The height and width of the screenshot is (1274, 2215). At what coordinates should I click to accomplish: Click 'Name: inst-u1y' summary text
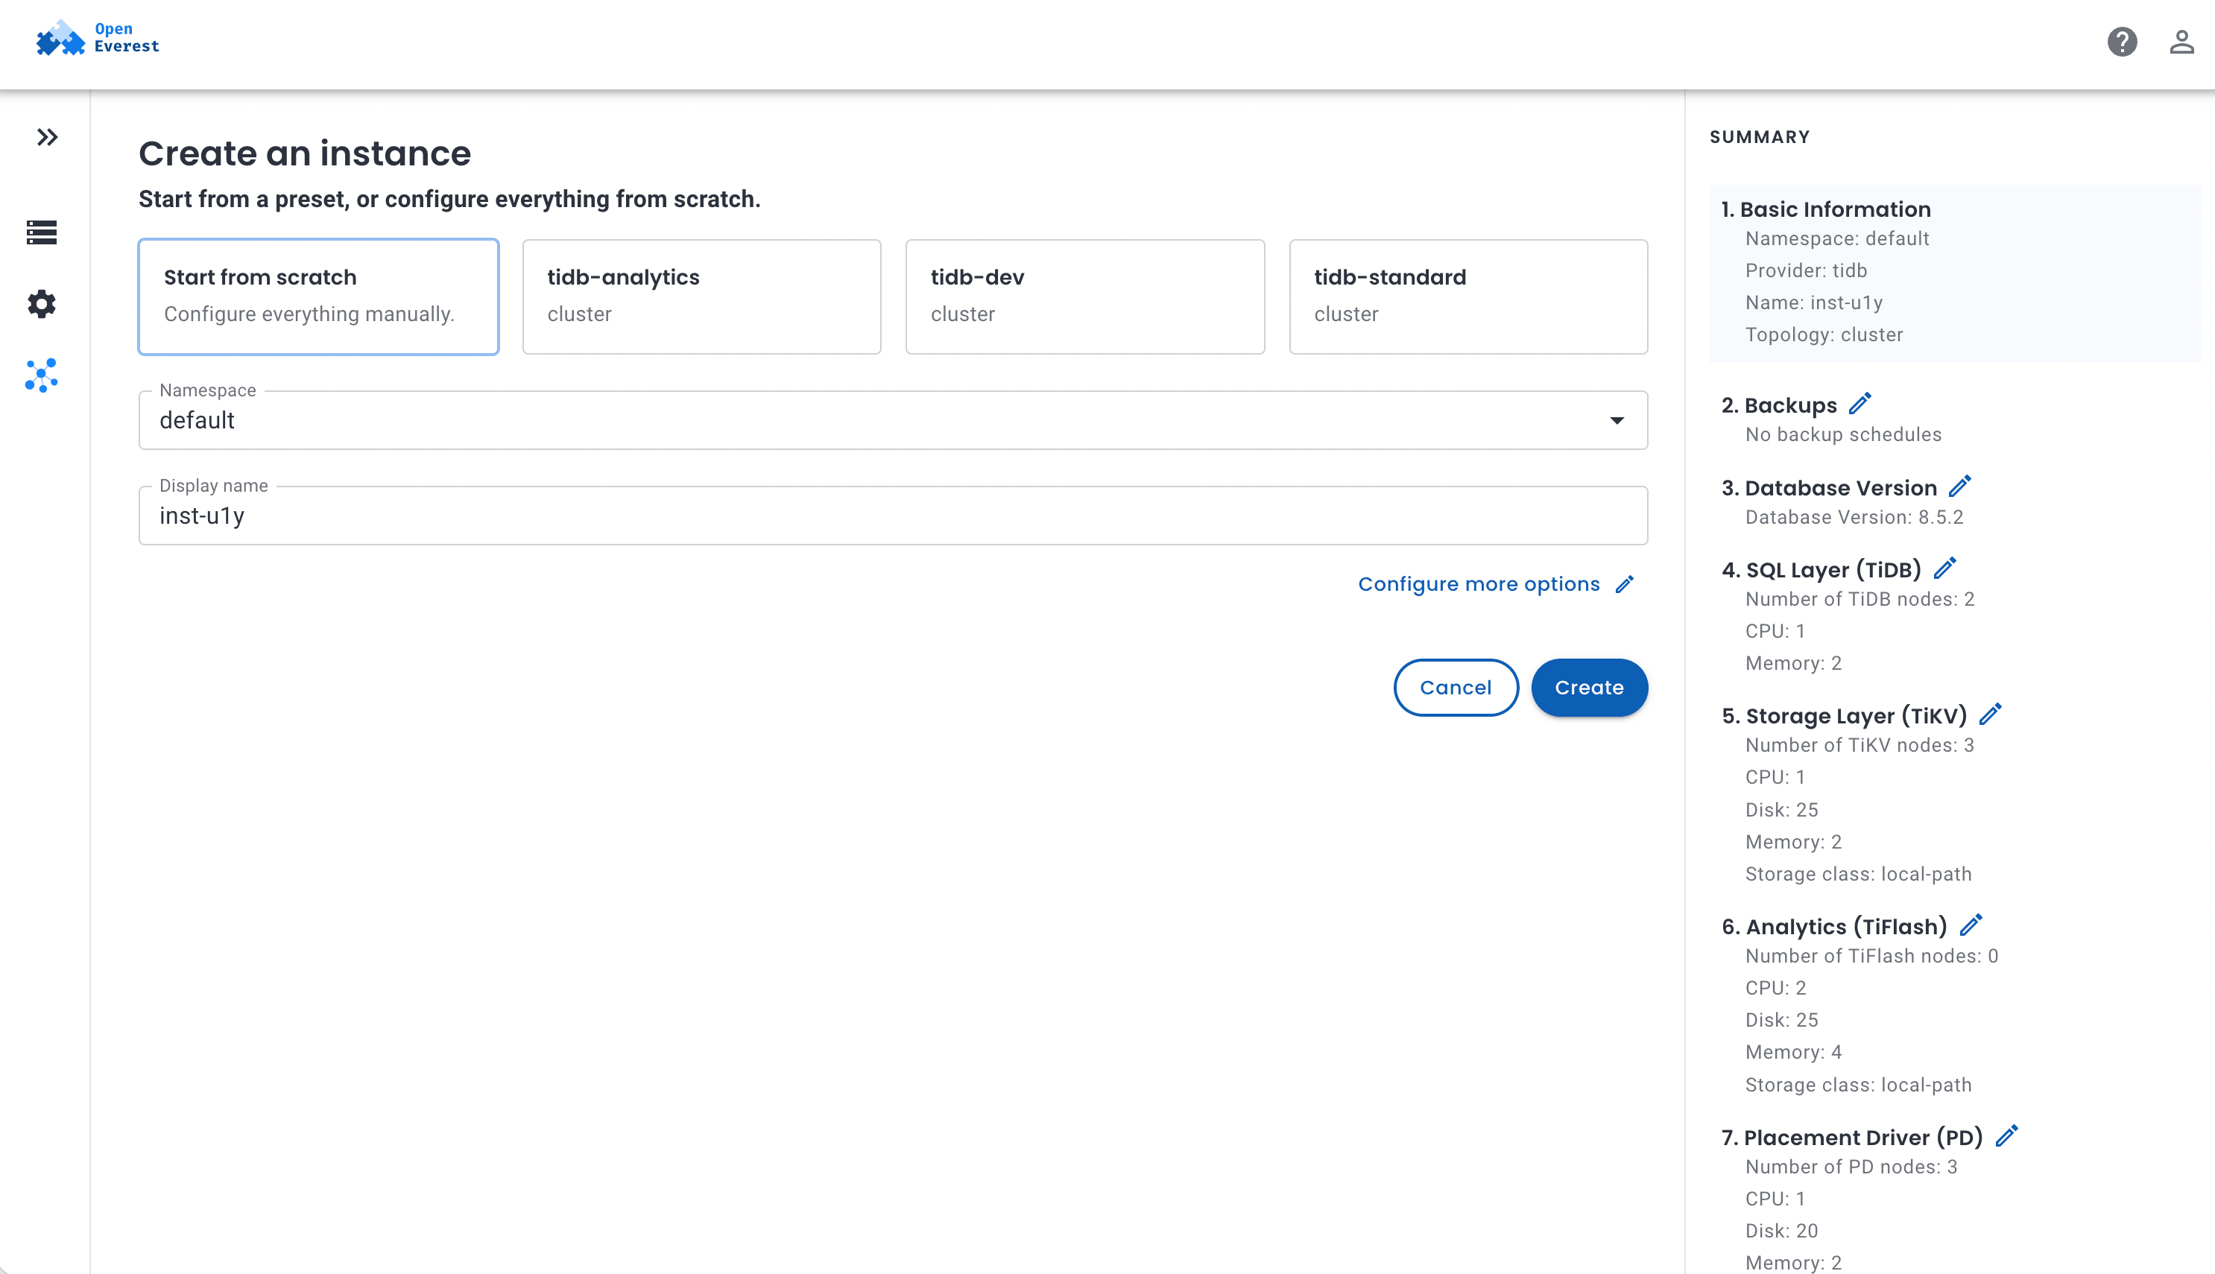(1813, 302)
